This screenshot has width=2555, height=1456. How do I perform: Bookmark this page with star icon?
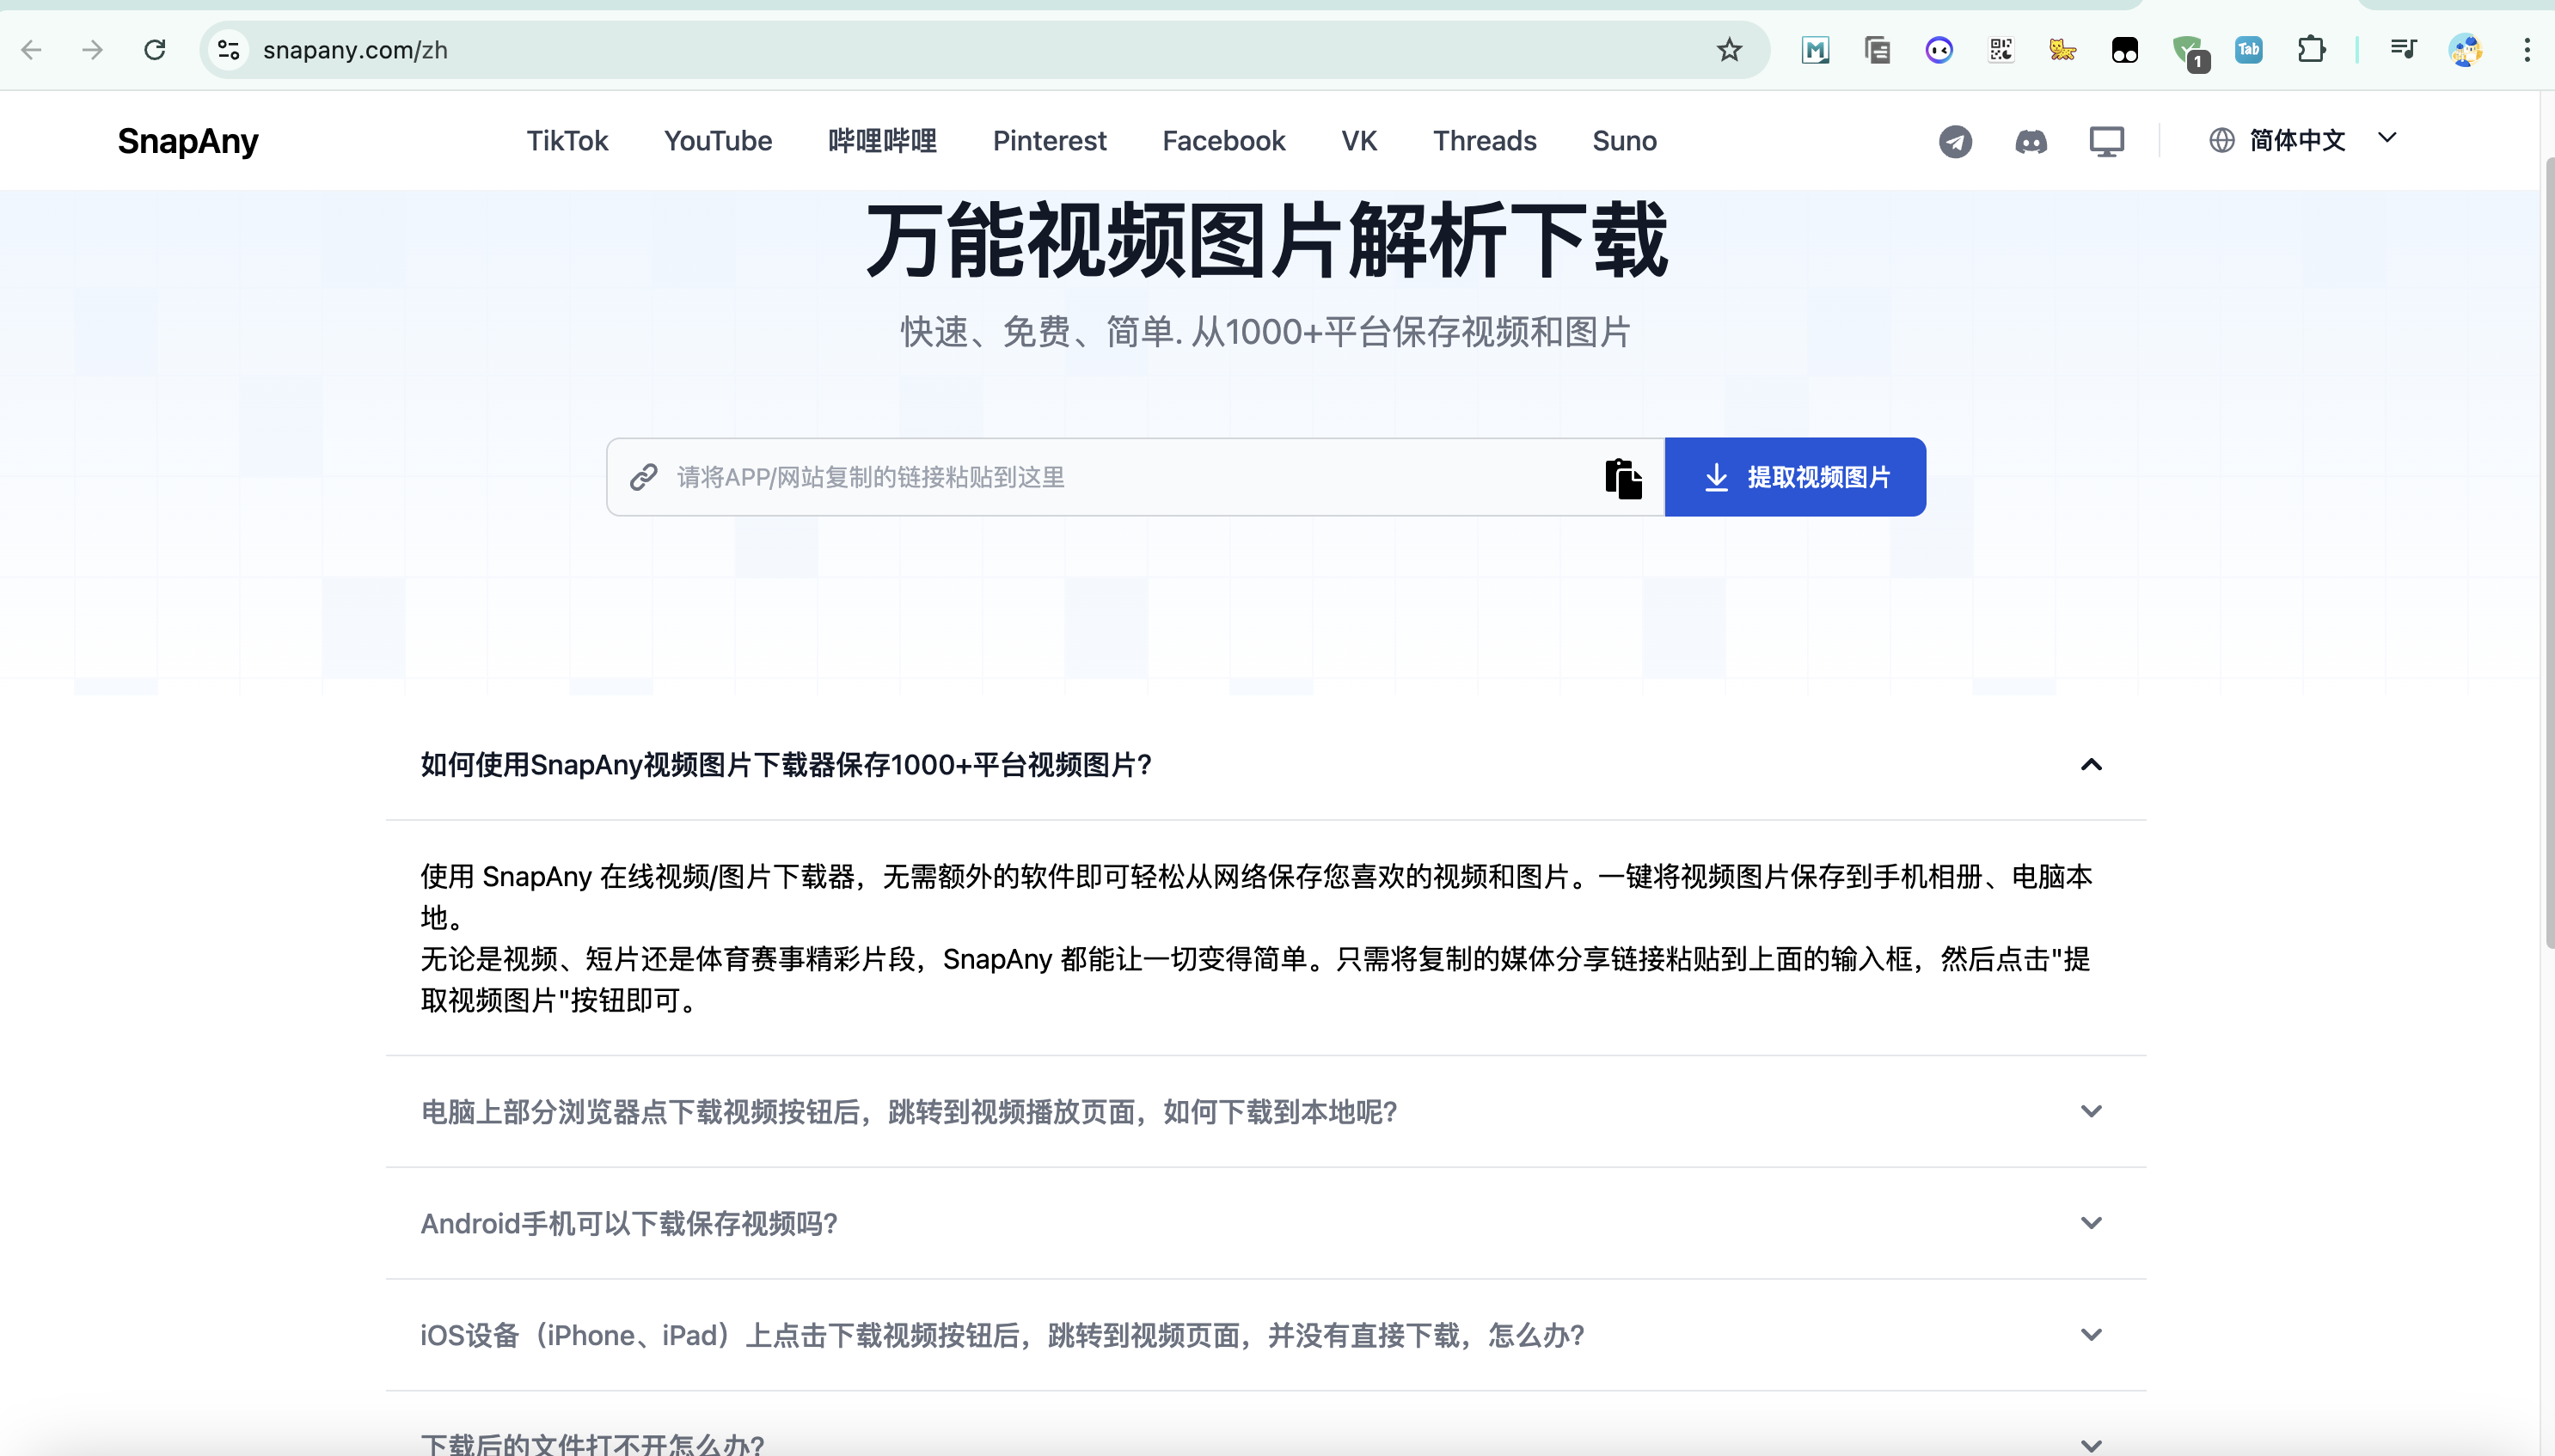pos(1729,50)
